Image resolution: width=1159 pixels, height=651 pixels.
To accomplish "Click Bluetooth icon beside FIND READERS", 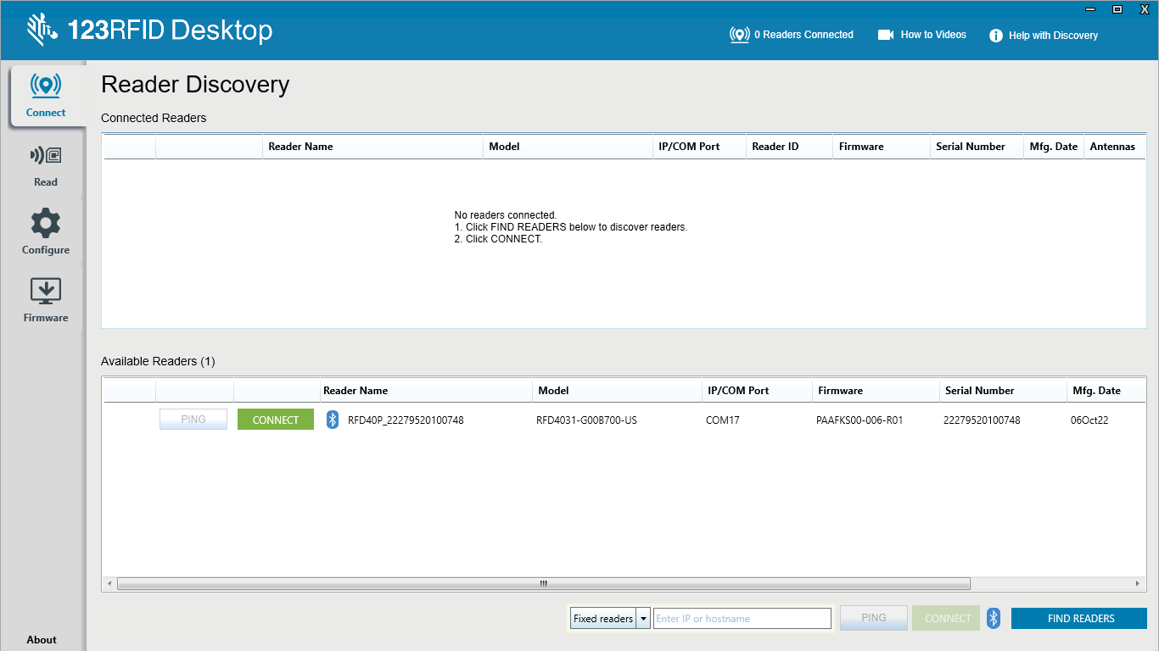I will pyautogui.click(x=994, y=618).
